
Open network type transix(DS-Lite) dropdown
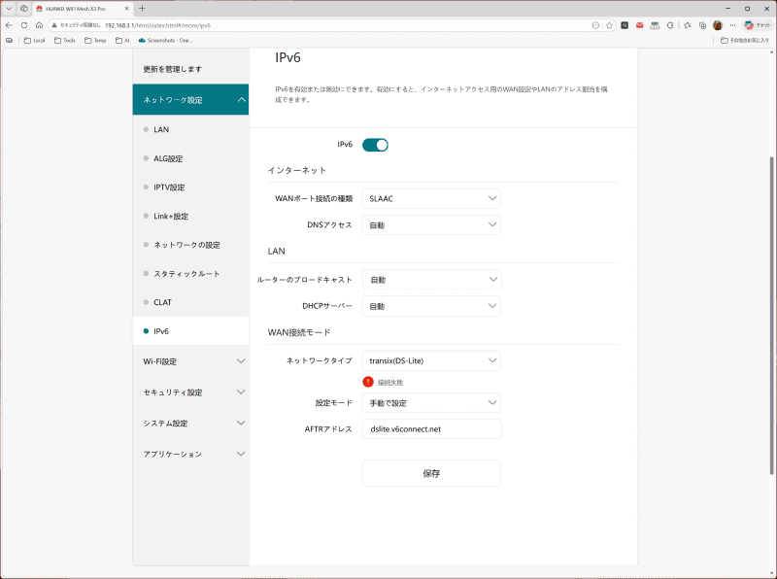(x=431, y=360)
